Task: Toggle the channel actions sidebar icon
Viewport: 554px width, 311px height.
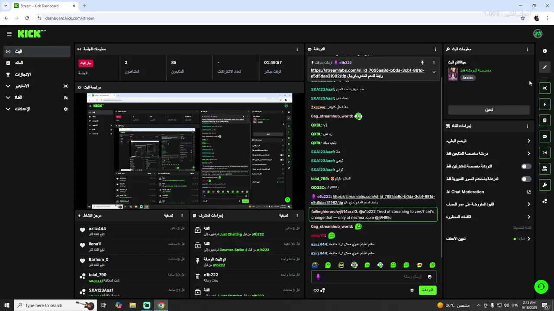Action: click(x=544, y=168)
